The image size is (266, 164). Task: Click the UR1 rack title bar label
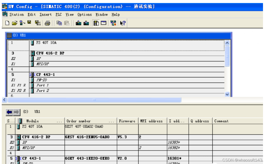tap(23, 35)
